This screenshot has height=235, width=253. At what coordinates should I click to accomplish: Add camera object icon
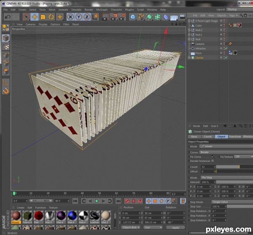183,16
